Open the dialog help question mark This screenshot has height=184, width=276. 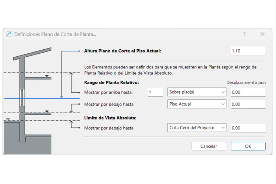pos(244,34)
